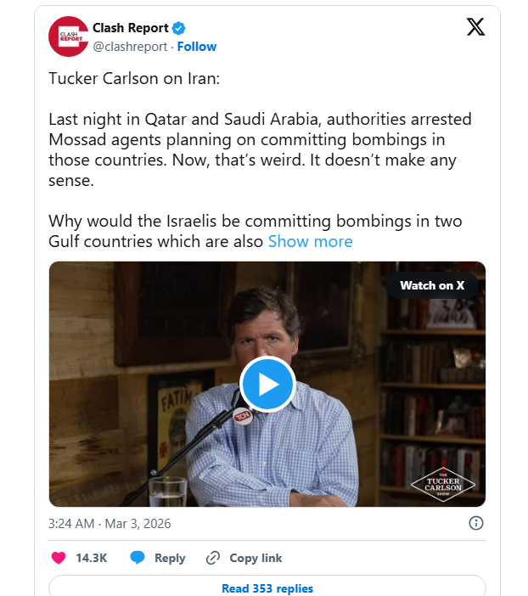This screenshot has height=596, width=528.
Task: Click the blue verified badge
Action: (x=178, y=29)
